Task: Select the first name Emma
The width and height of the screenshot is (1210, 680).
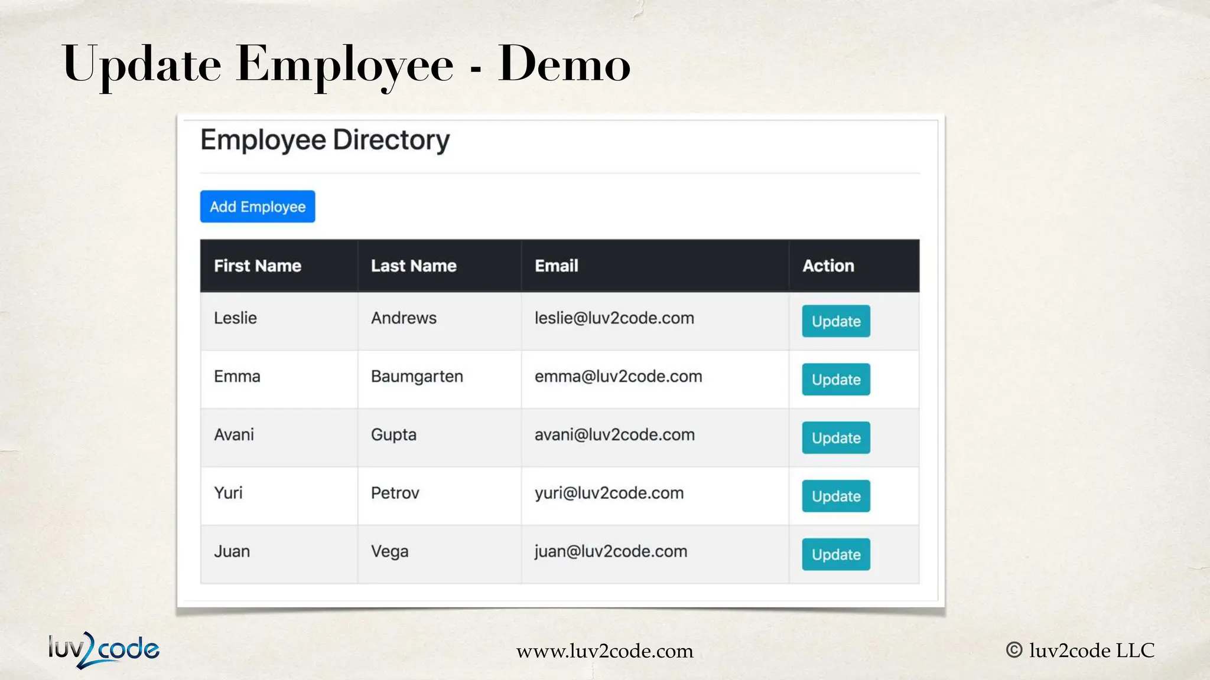Action: coord(237,377)
